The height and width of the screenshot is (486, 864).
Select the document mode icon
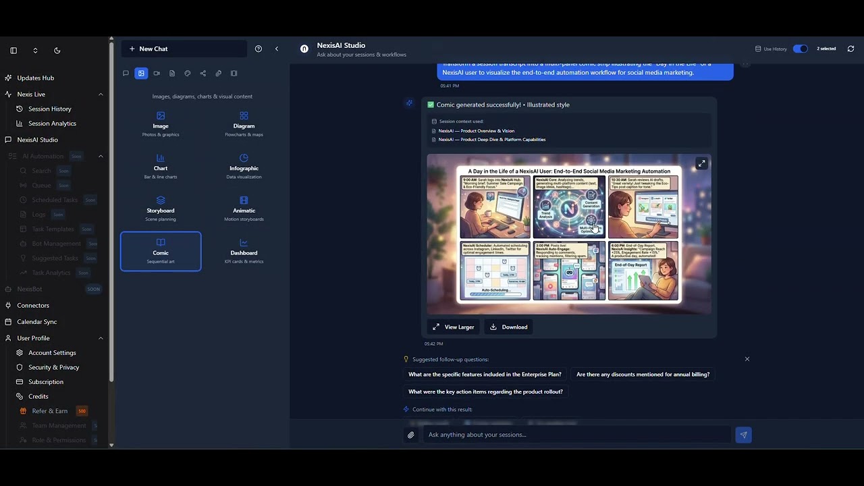[172, 74]
